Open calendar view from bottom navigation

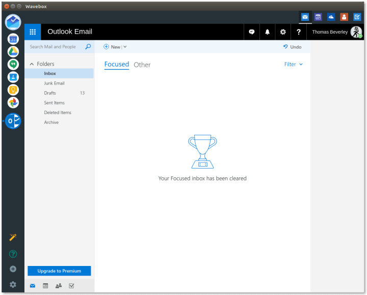(x=45, y=286)
